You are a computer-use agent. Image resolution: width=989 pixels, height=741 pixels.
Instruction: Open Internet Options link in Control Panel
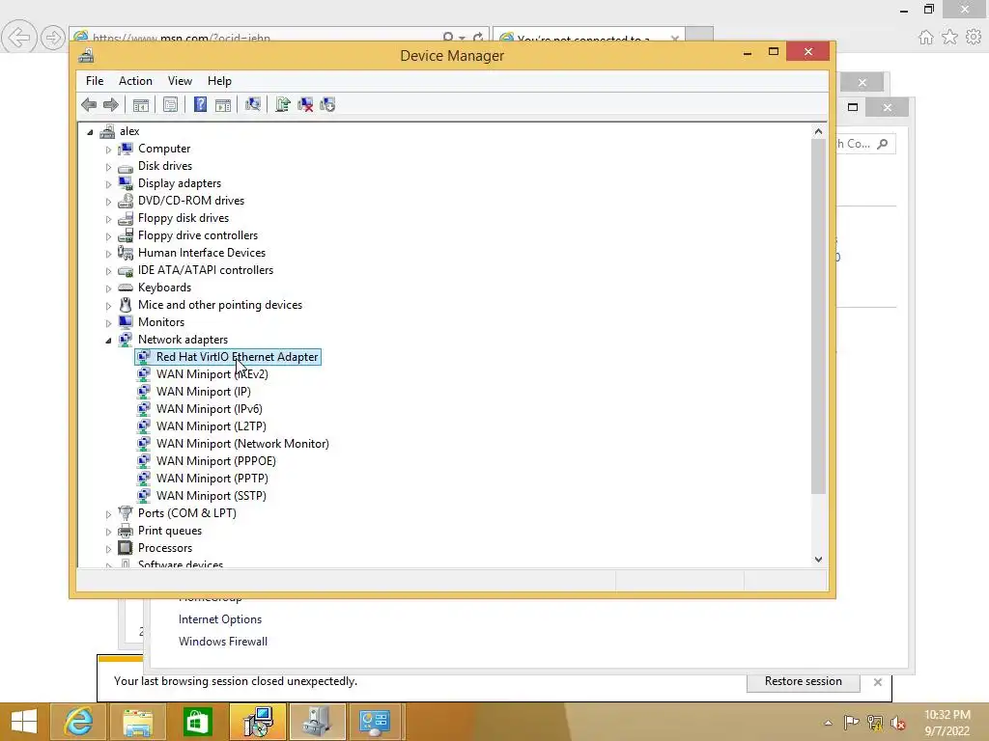coord(220,619)
